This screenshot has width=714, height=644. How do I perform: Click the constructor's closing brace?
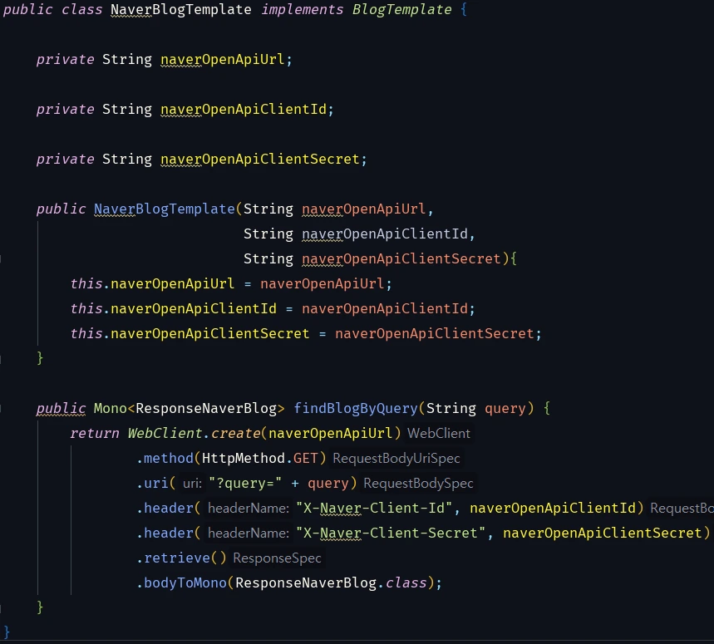click(x=40, y=358)
